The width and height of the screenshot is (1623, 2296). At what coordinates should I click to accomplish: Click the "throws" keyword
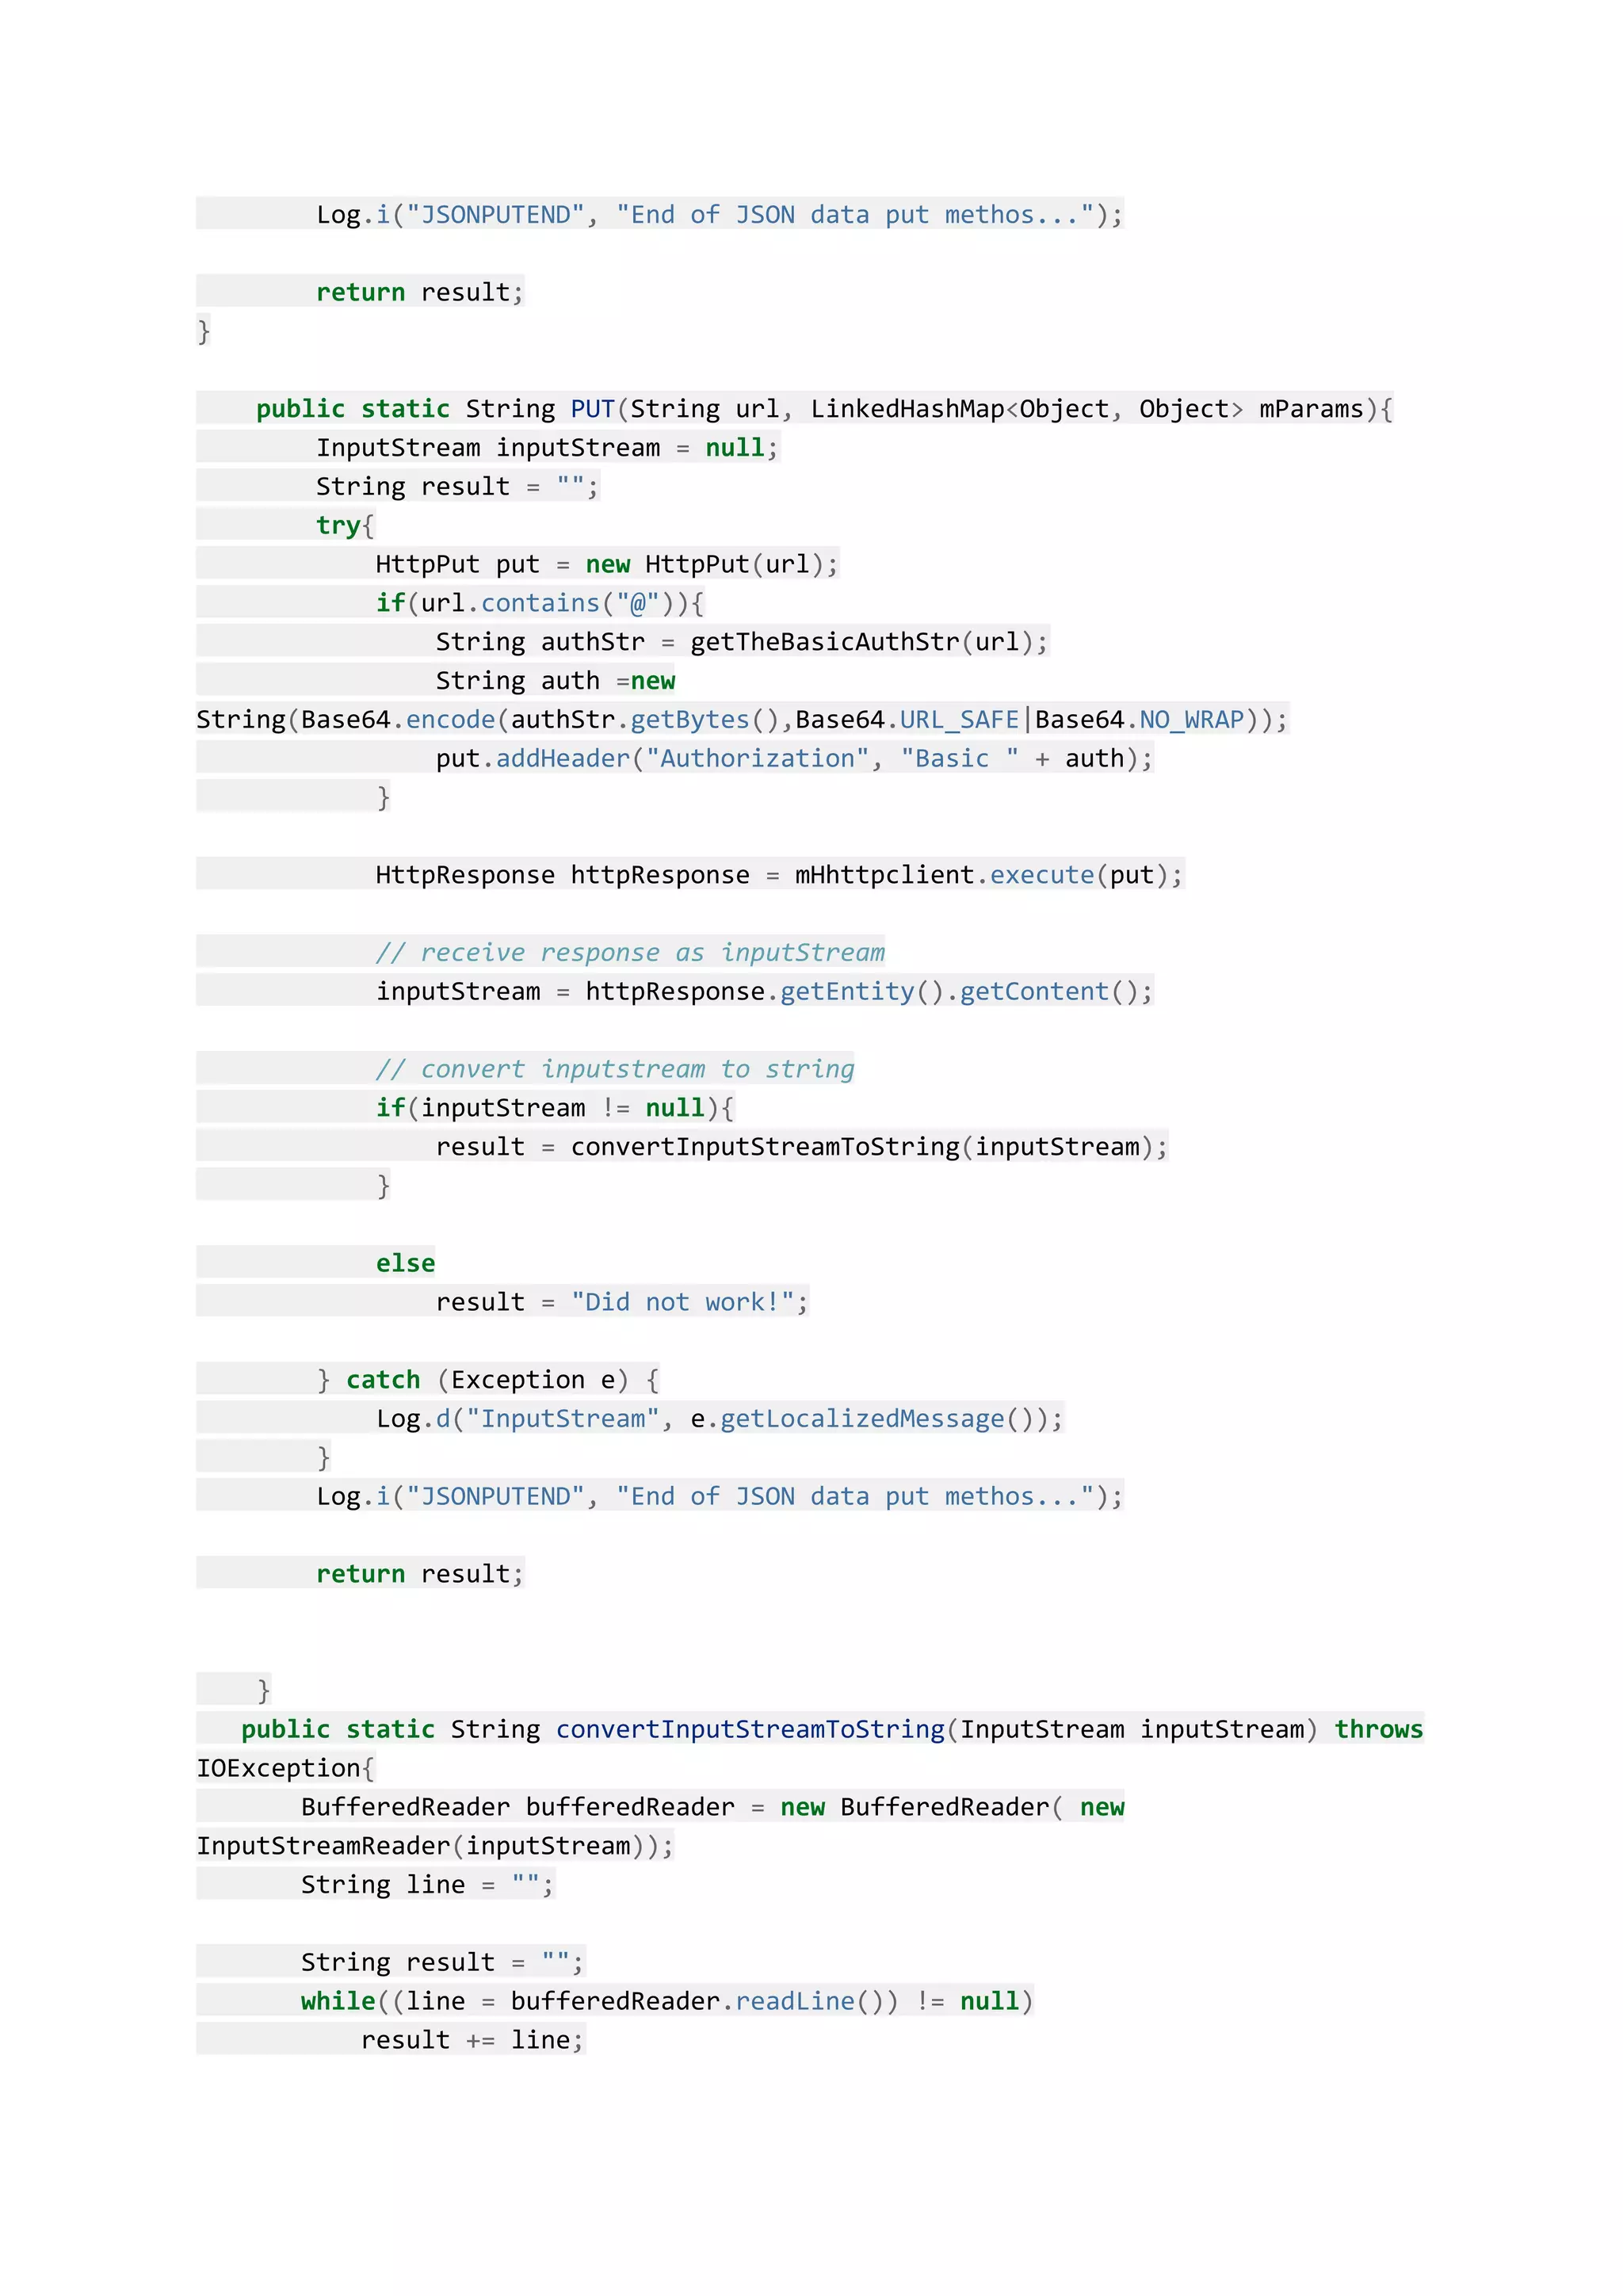[x=1379, y=1729]
